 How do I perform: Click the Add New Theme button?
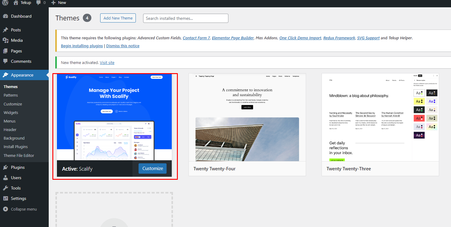[x=118, y=18]
